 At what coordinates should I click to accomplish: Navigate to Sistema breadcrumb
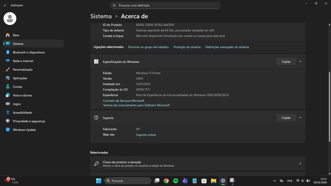[101, 16]
